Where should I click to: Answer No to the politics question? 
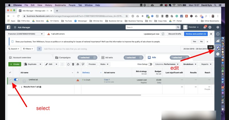[202, 42]
